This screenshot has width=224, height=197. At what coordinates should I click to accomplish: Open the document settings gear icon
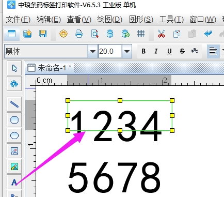63,34
